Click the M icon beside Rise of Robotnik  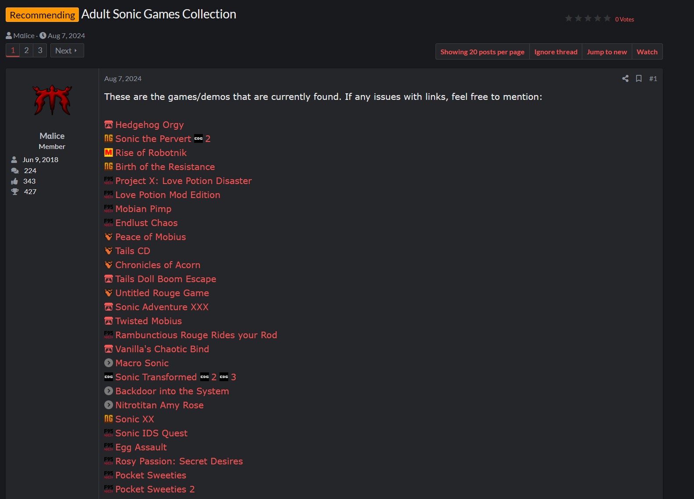109,152
